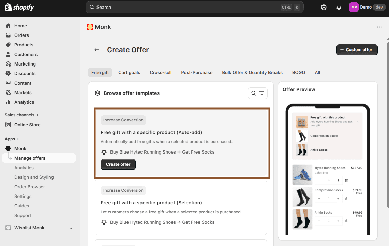Open the Monk app more options menu
Viewport: 389px width, 246px height.
(x=379, y=27)
